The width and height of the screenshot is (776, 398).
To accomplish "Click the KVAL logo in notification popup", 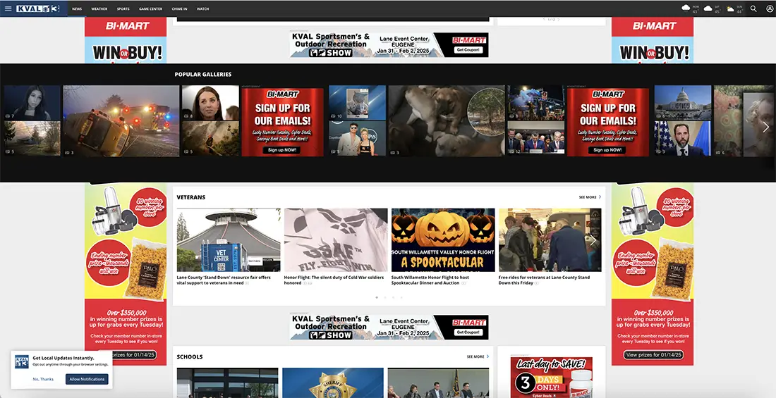I will pyautogui.click(x=22, y=361).
